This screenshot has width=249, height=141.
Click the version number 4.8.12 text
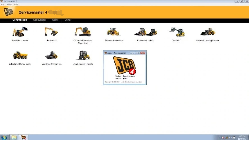point(126,79)
